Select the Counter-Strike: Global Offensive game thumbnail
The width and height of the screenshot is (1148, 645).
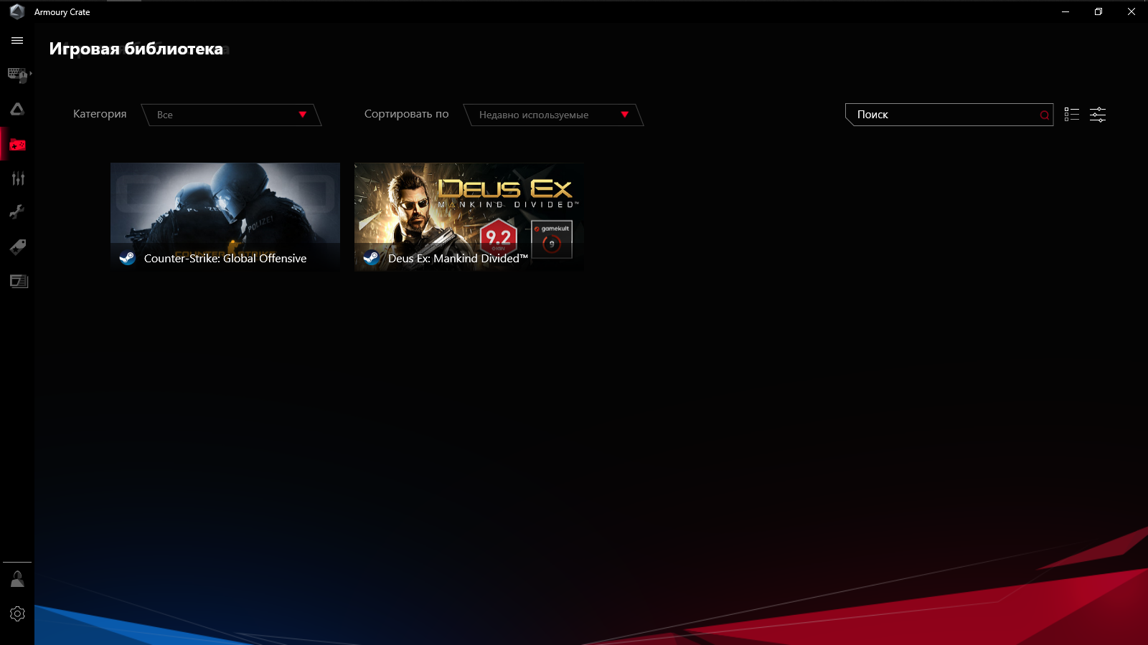[x=225, y=216]
